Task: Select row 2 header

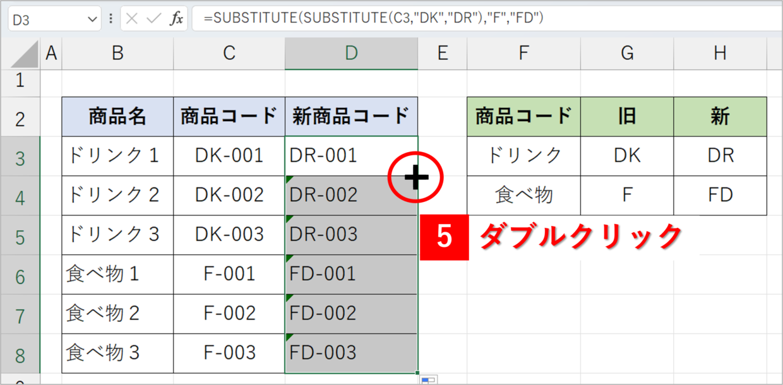Action: click(20, 117)
